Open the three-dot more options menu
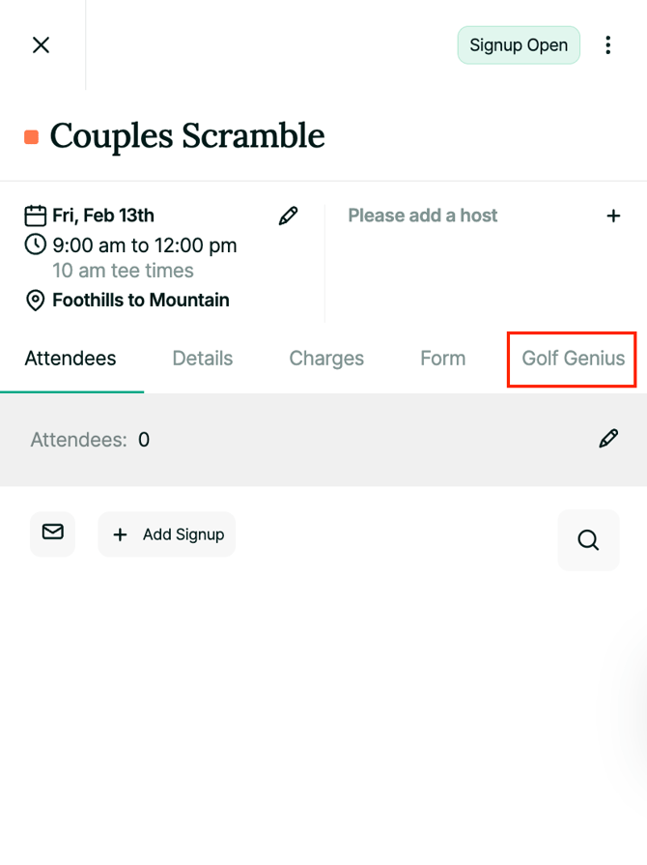647x865 pixels. (607, 45)
